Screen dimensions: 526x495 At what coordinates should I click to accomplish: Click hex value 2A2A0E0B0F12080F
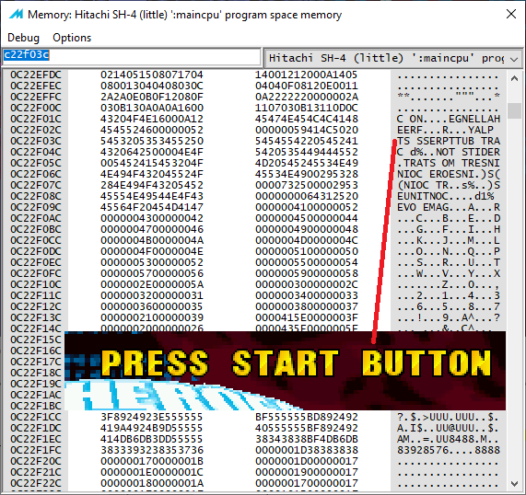pyautogui.click(x=152, y=97)
